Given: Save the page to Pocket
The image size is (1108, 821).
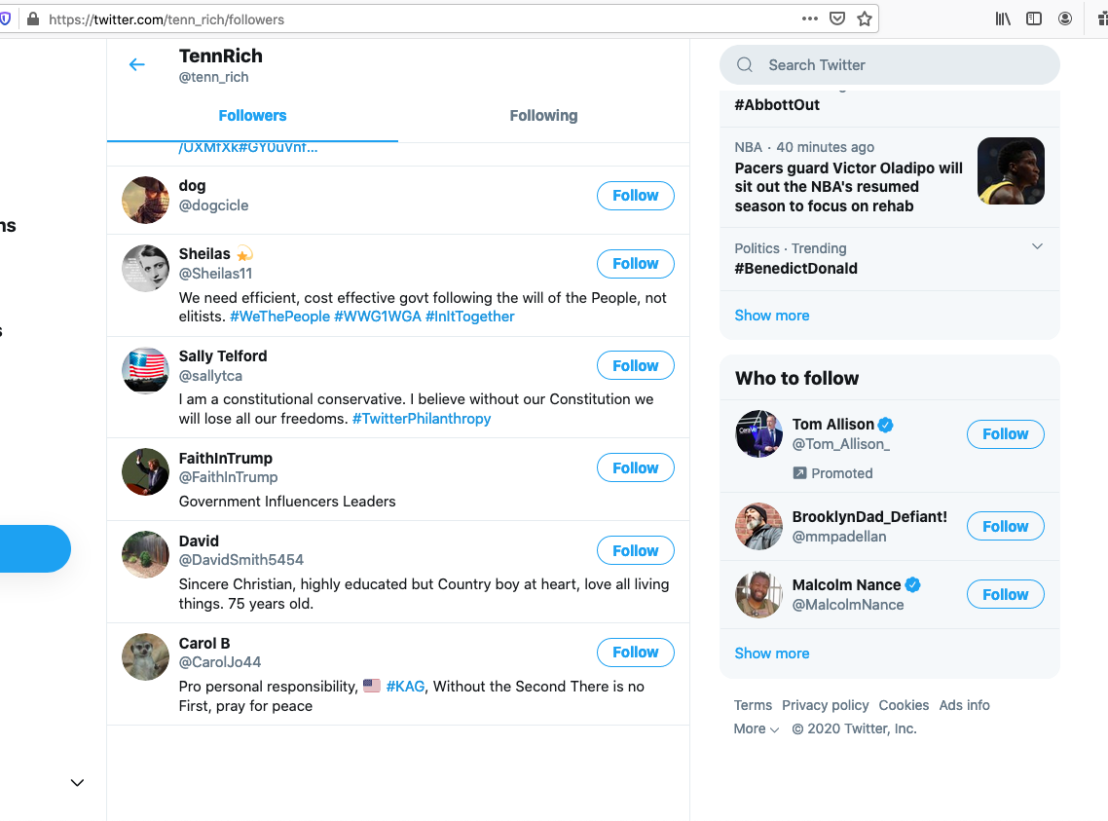Looking at the screenshot, I should click(836, 19).
